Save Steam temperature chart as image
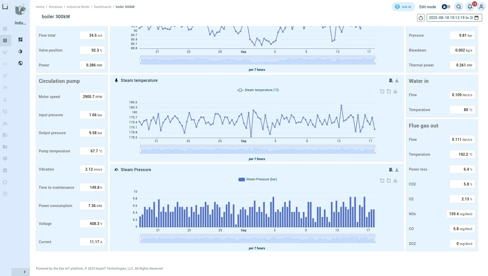 [395, 91]
